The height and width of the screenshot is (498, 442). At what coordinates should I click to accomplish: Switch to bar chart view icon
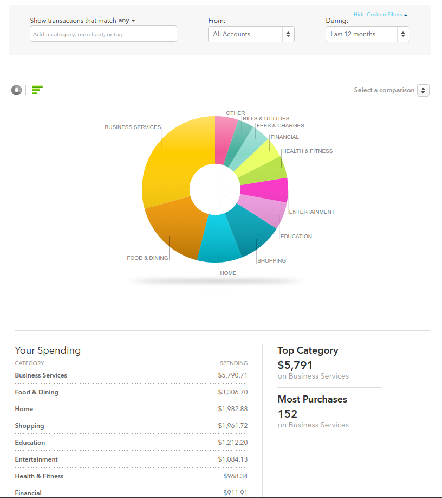[x=37, y=90]
